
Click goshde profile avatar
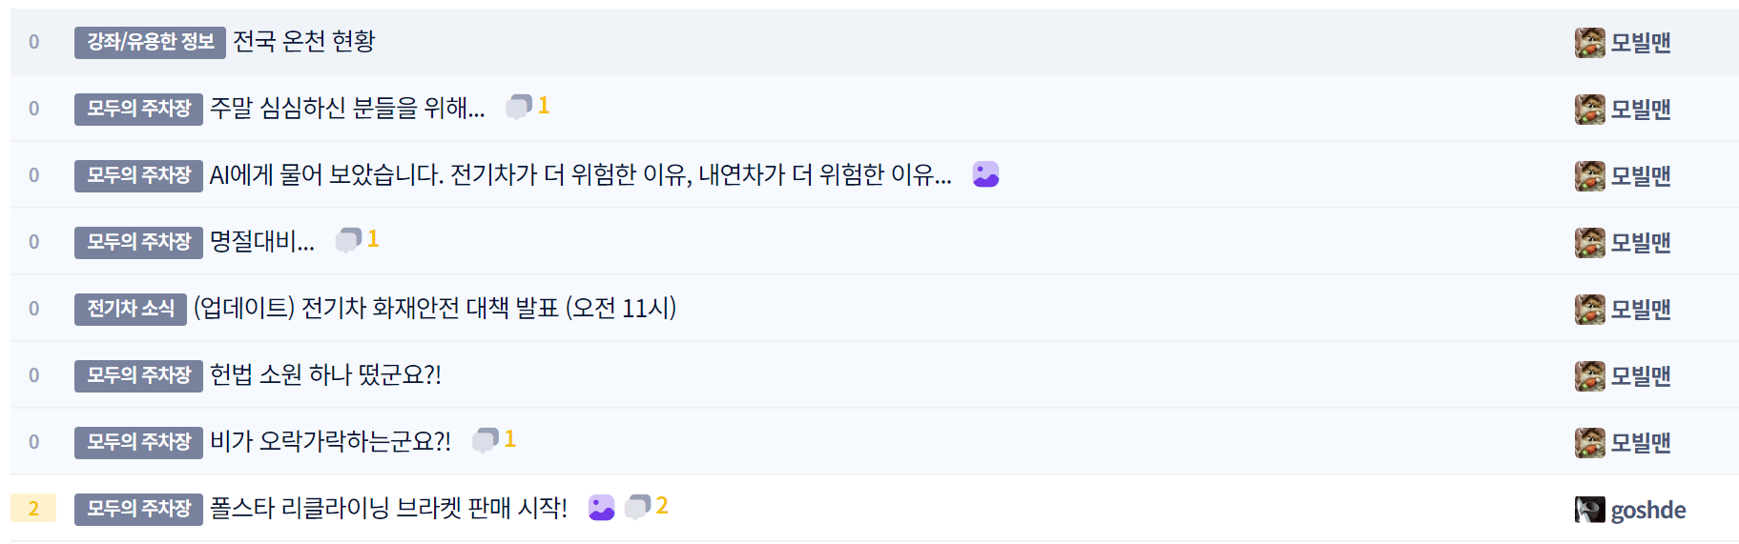tap(1589, 510)
